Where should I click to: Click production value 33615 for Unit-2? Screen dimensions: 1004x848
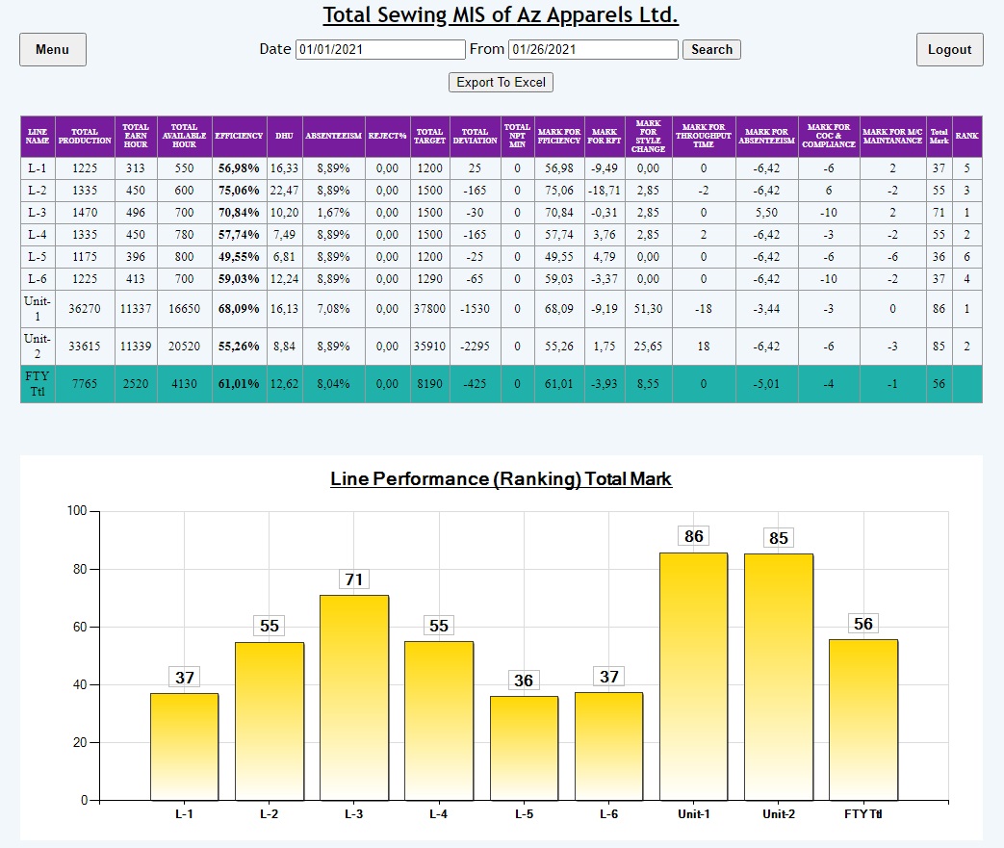pos(85,346)
